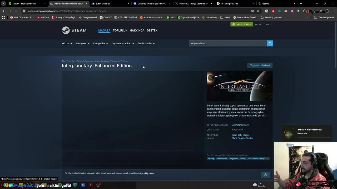Viewport: 337px width, 189px height.
Task: Open the DESTEK page
Action: coord(152,30)
